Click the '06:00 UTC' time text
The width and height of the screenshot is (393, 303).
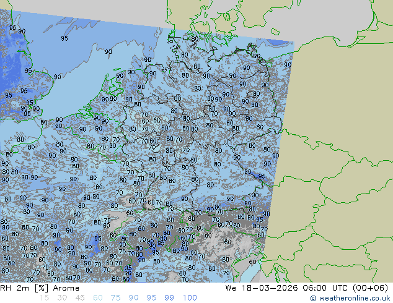(323, 288)
